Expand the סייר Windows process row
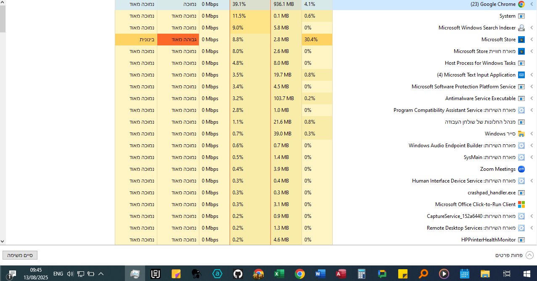537x281 pixels. (532, 134)
